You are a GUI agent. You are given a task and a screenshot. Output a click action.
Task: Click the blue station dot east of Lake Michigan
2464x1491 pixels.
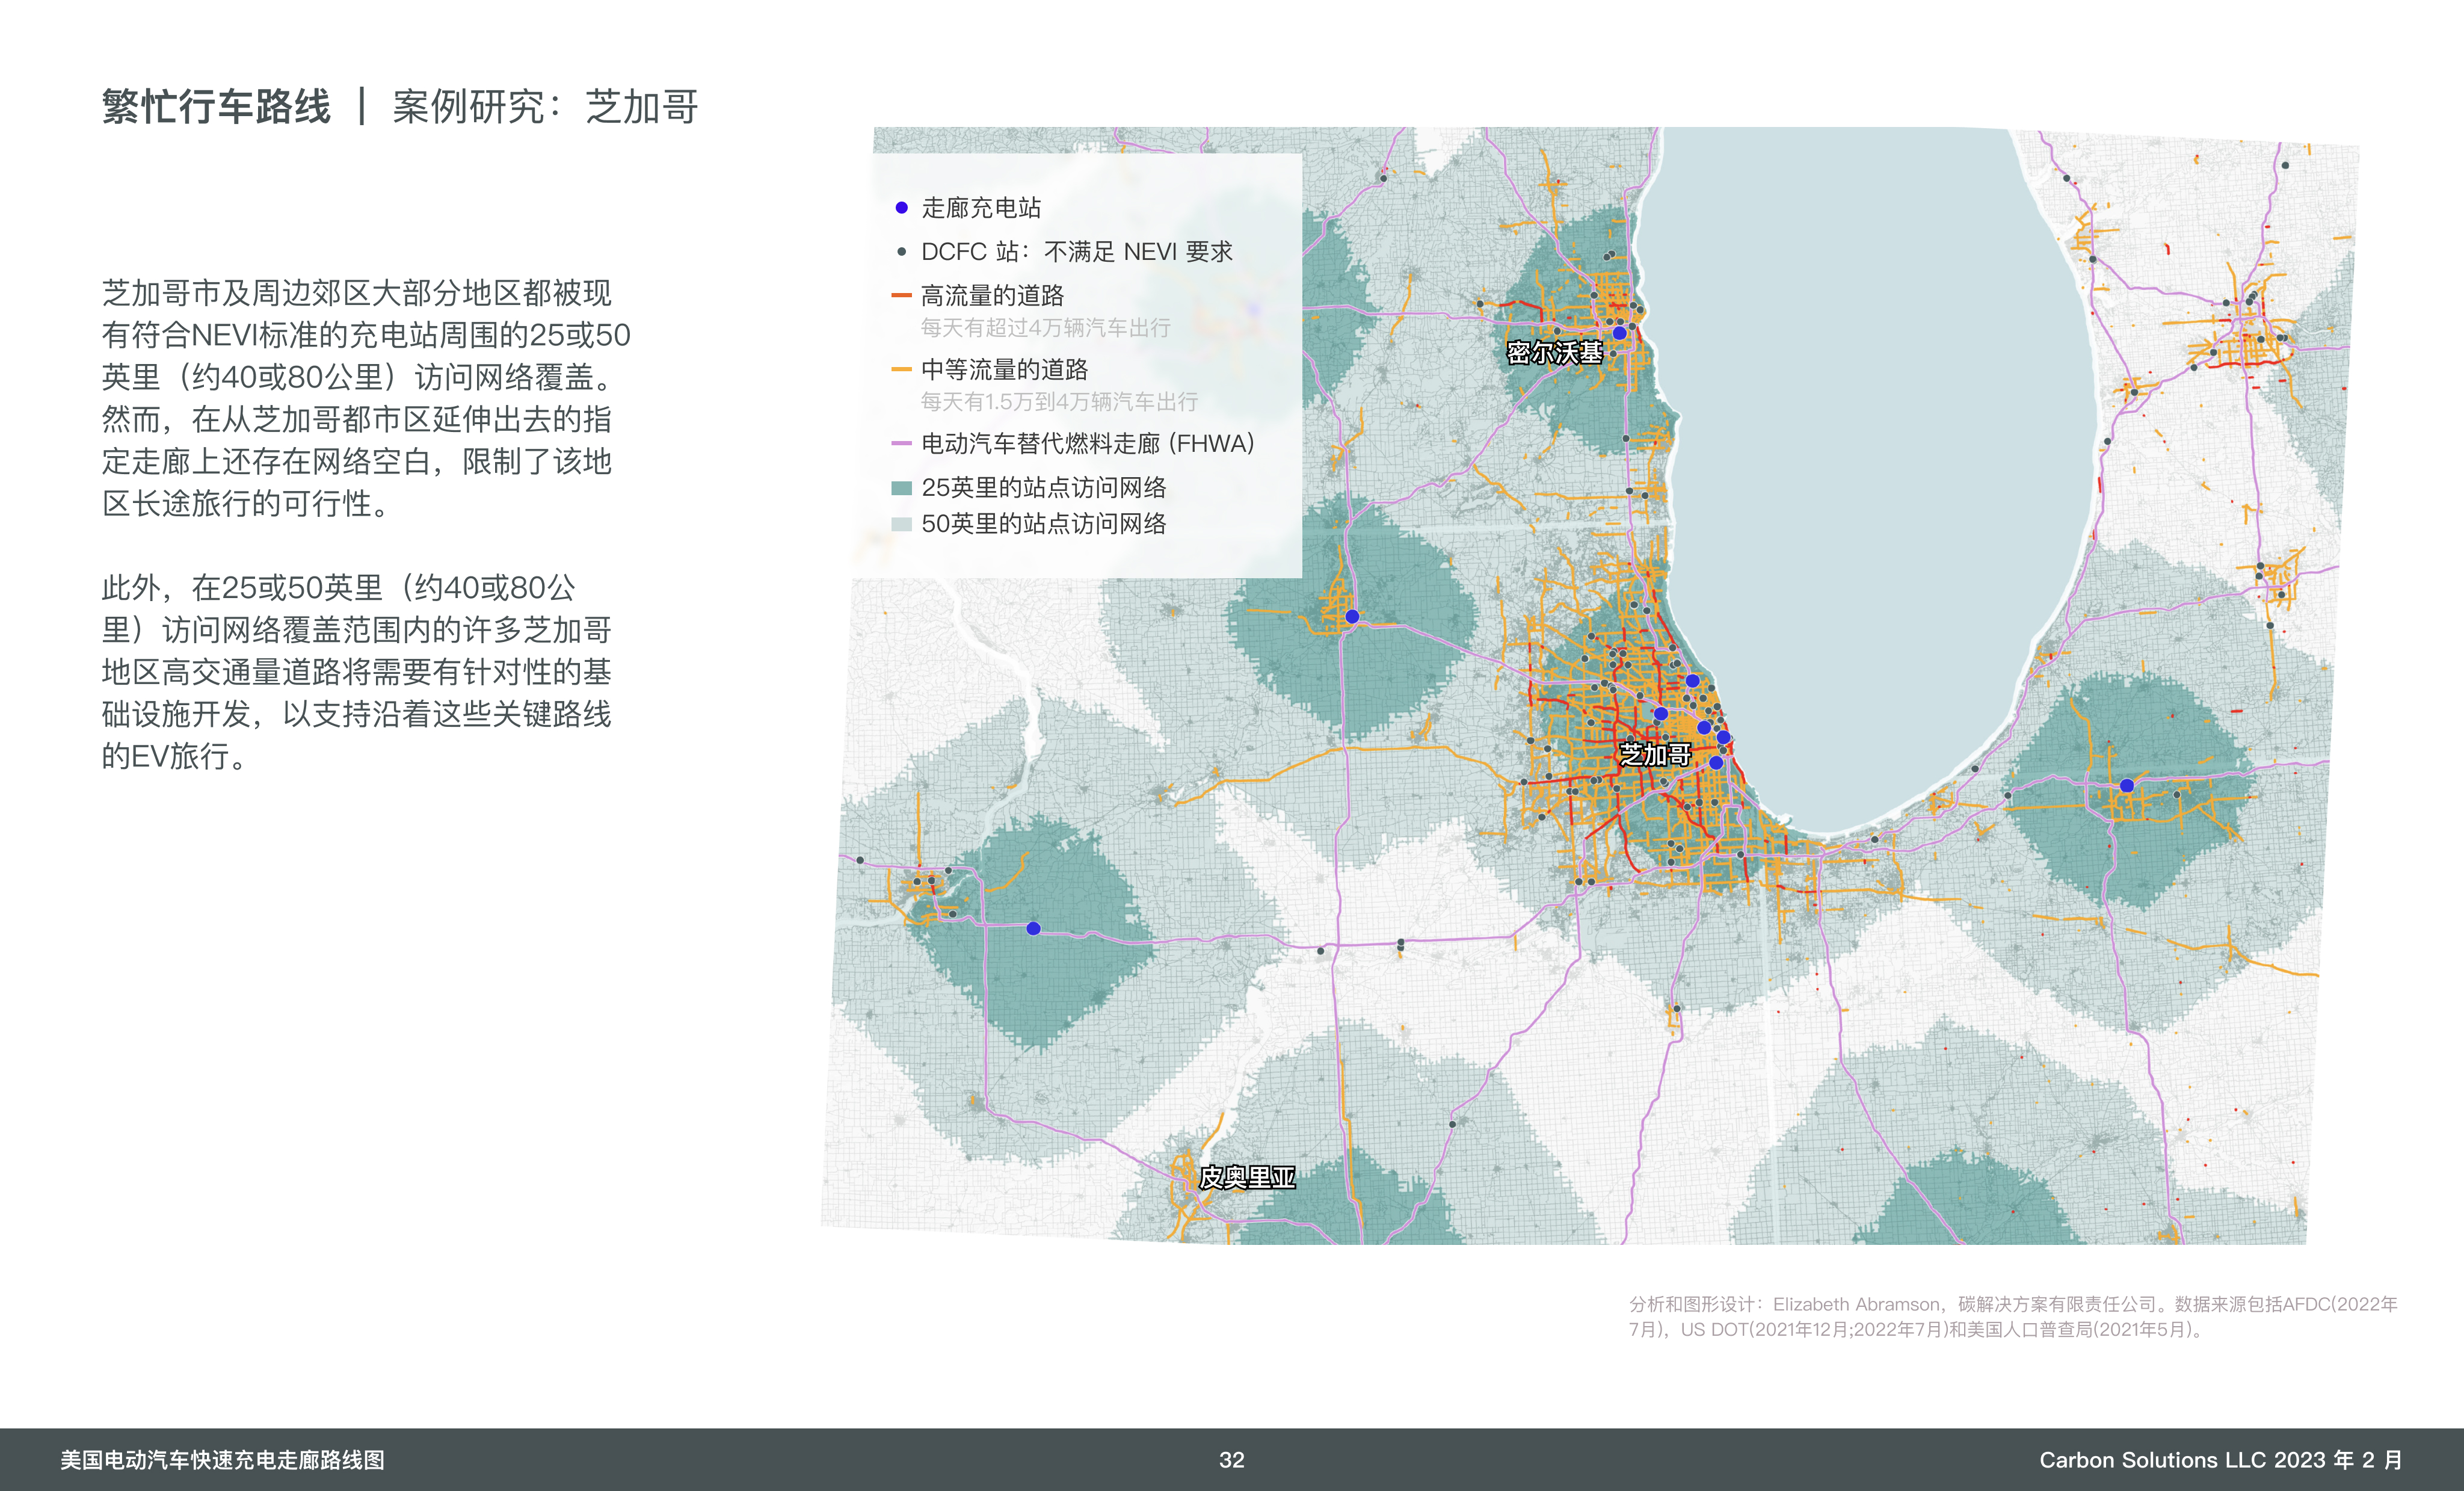[2127, 786]
